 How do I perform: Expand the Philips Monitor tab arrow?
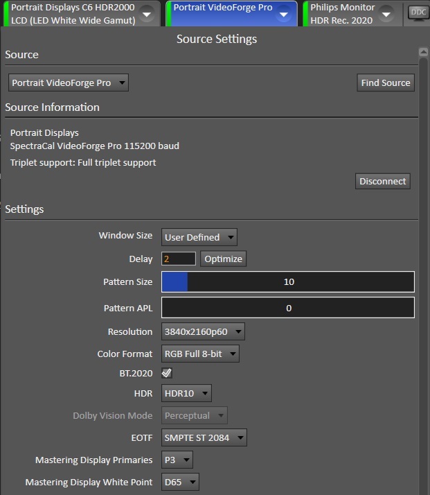[386, 14]
